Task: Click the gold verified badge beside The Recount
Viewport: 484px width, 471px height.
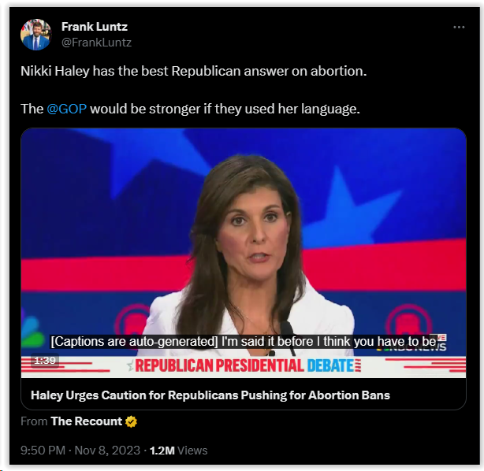Action: [131, 421]
